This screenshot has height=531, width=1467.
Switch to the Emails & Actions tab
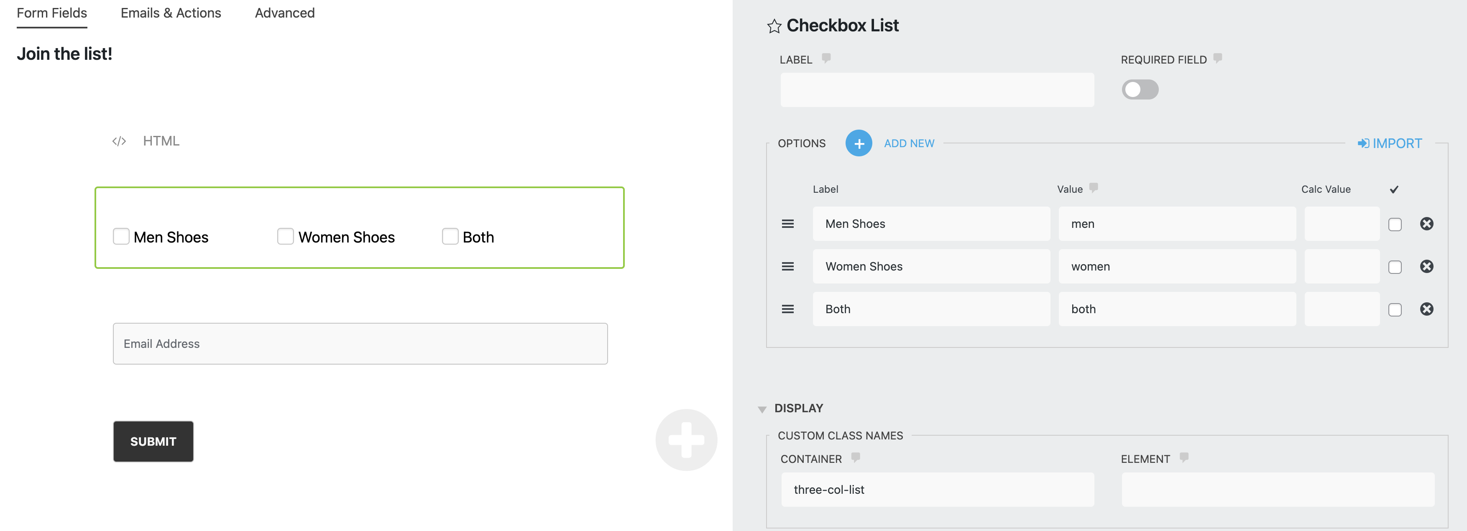170,13
